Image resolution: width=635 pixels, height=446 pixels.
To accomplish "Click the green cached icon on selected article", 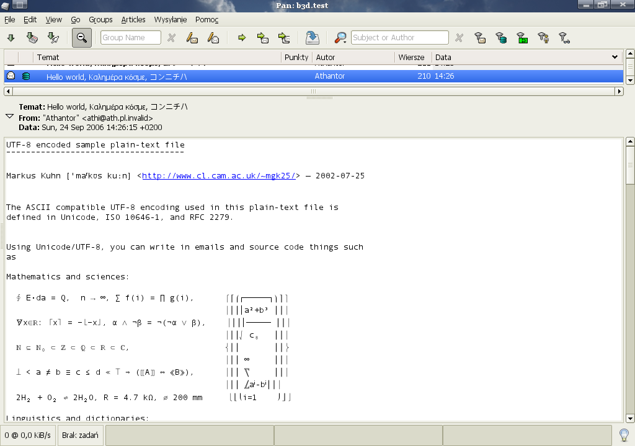I will (x=26, y=76).
